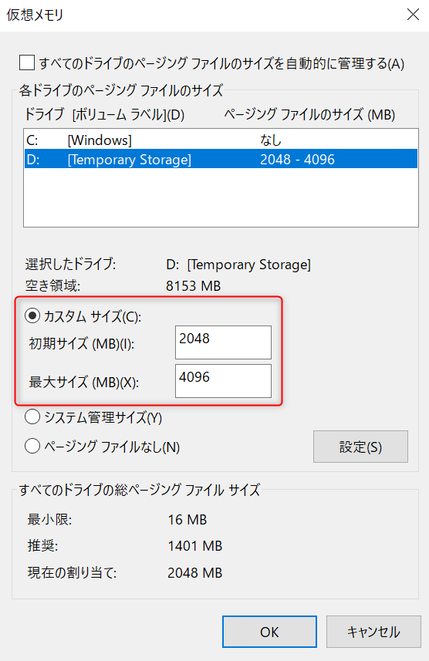Dismiss the dialog with キャンセル
The image size is (429, 661).
click(x=373, y=632)
